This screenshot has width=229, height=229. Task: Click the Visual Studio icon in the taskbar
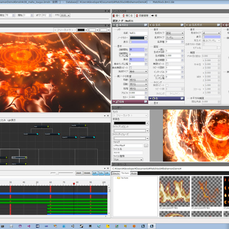click(x=29, y=226)
